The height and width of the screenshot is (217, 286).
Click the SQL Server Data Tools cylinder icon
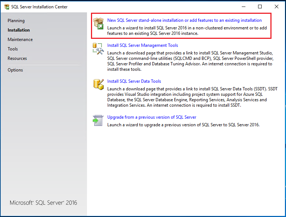(x=99, y=85)
